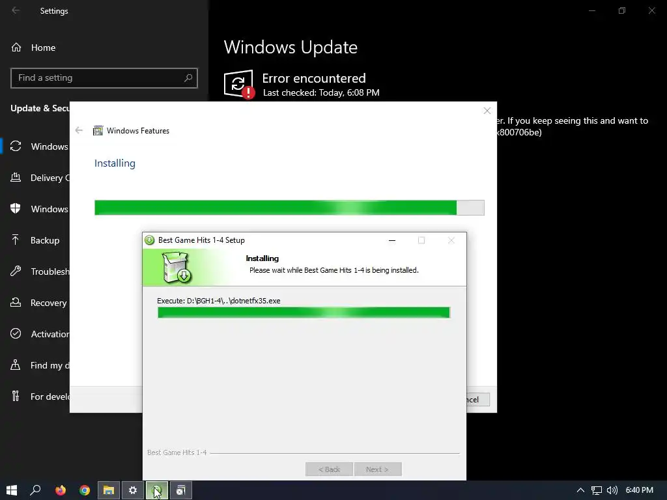Viewport: 667px width, 500px height.
Task: Click the Windows Features installing progress bar
Action: [x=289, y=208]
